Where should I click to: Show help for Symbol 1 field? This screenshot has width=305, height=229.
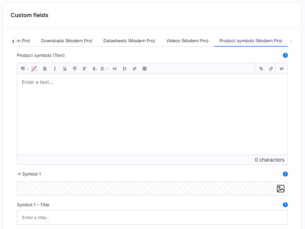[x=285, y=174]
